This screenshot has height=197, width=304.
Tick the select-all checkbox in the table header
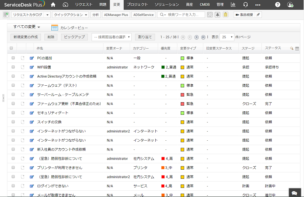11,48
